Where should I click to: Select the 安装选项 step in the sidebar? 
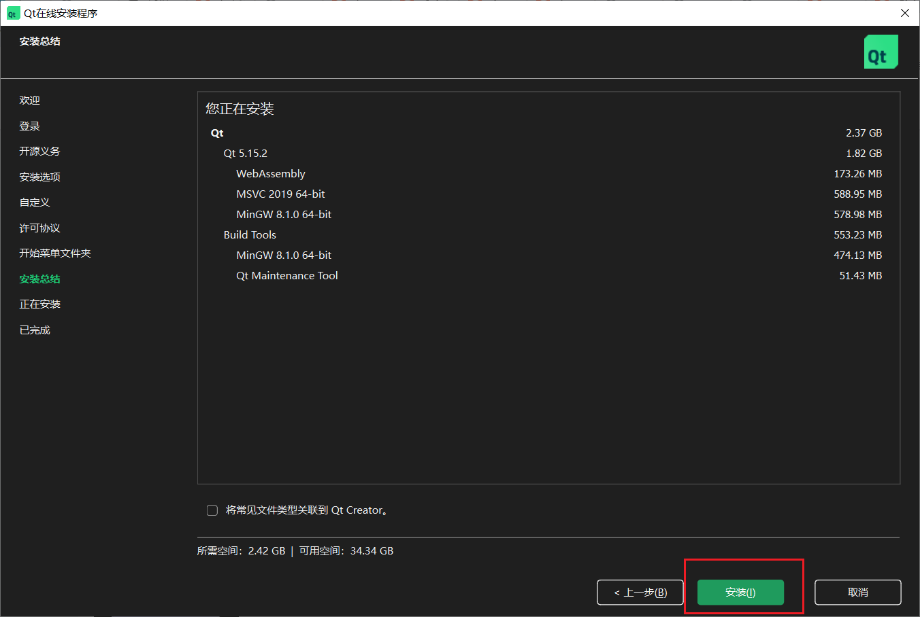tap(39, 177)
